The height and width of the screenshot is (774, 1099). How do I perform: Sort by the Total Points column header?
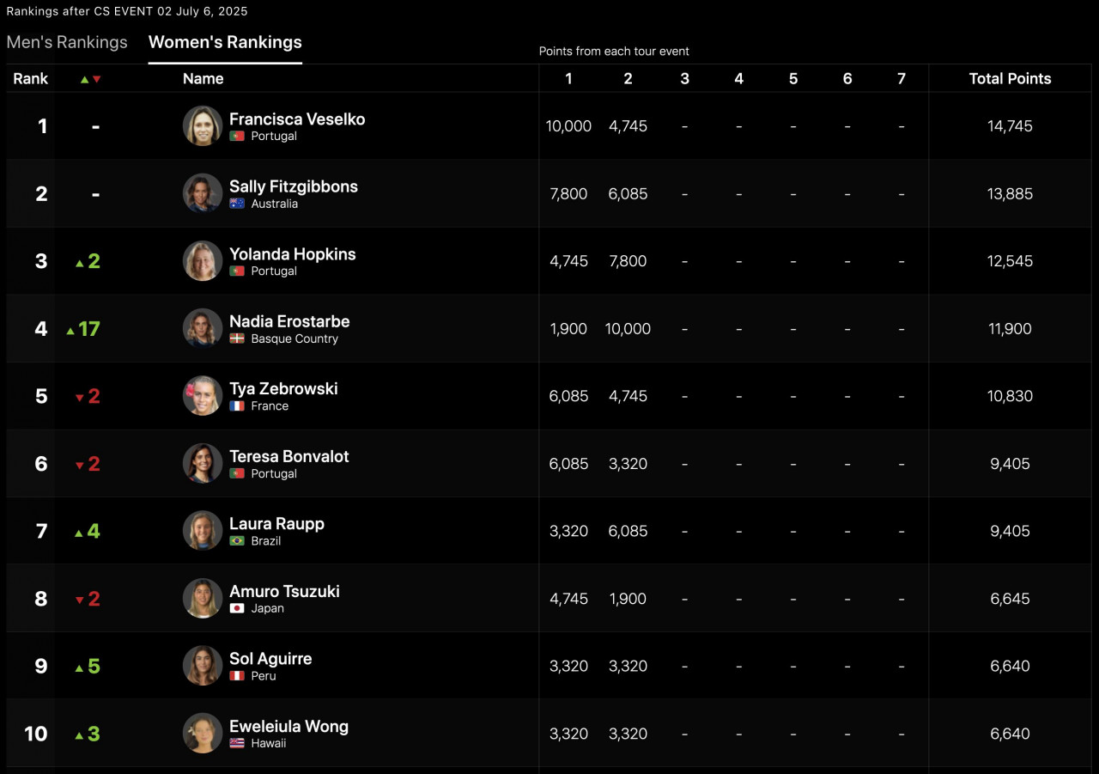1010,78
